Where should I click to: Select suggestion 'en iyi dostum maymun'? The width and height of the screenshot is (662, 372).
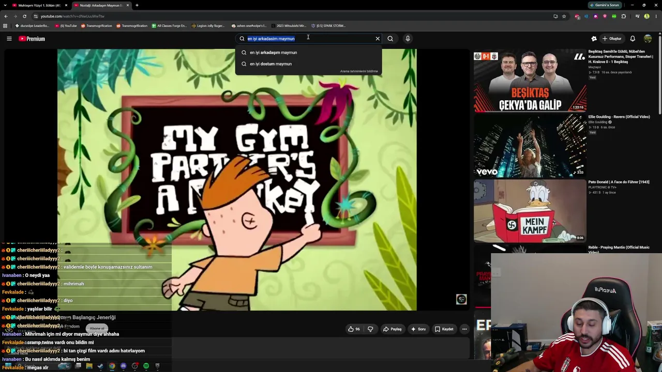[x=309, y=64]
